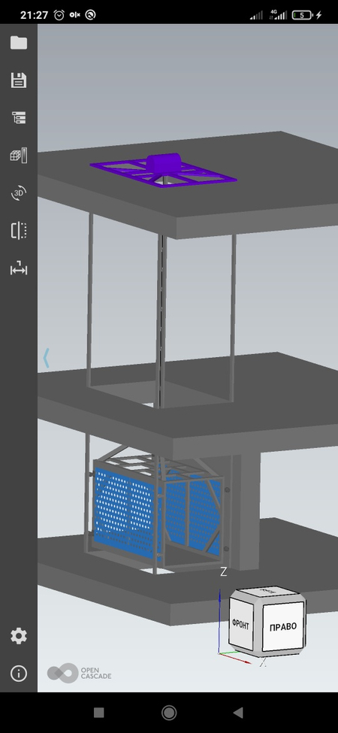
Task: Open settings with the gear icon
Action: [x=19, y=636]
